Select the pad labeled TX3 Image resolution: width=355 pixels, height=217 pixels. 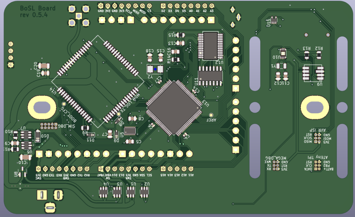coord(52,169)
